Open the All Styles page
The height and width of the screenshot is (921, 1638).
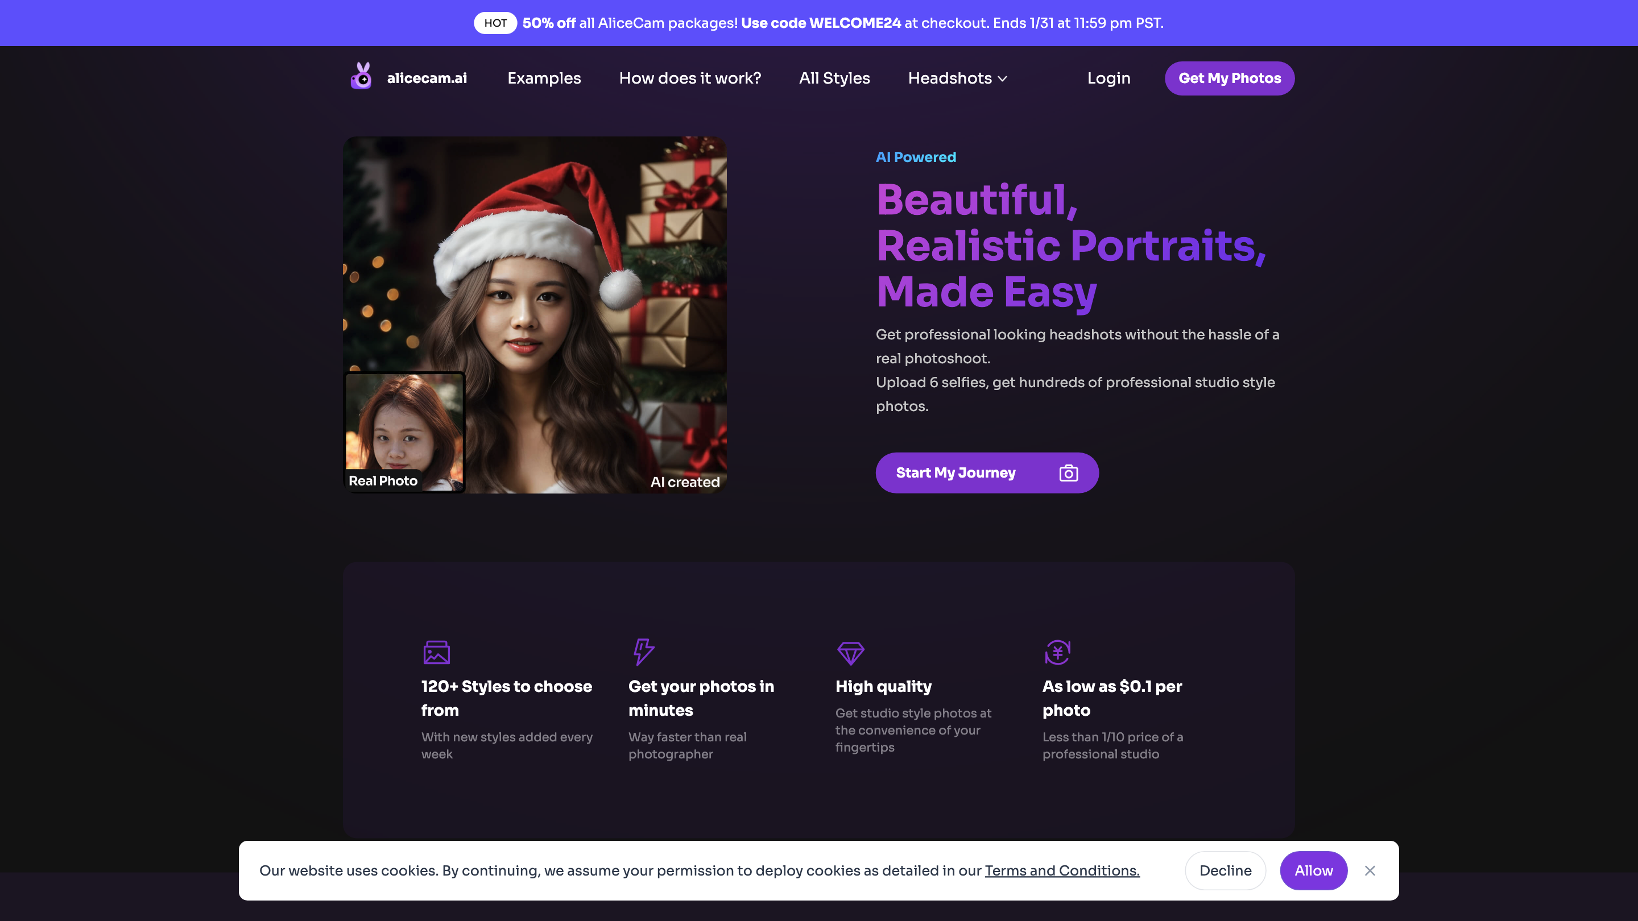tap(834, 78)
